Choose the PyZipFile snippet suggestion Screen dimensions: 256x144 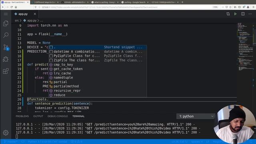98,56
